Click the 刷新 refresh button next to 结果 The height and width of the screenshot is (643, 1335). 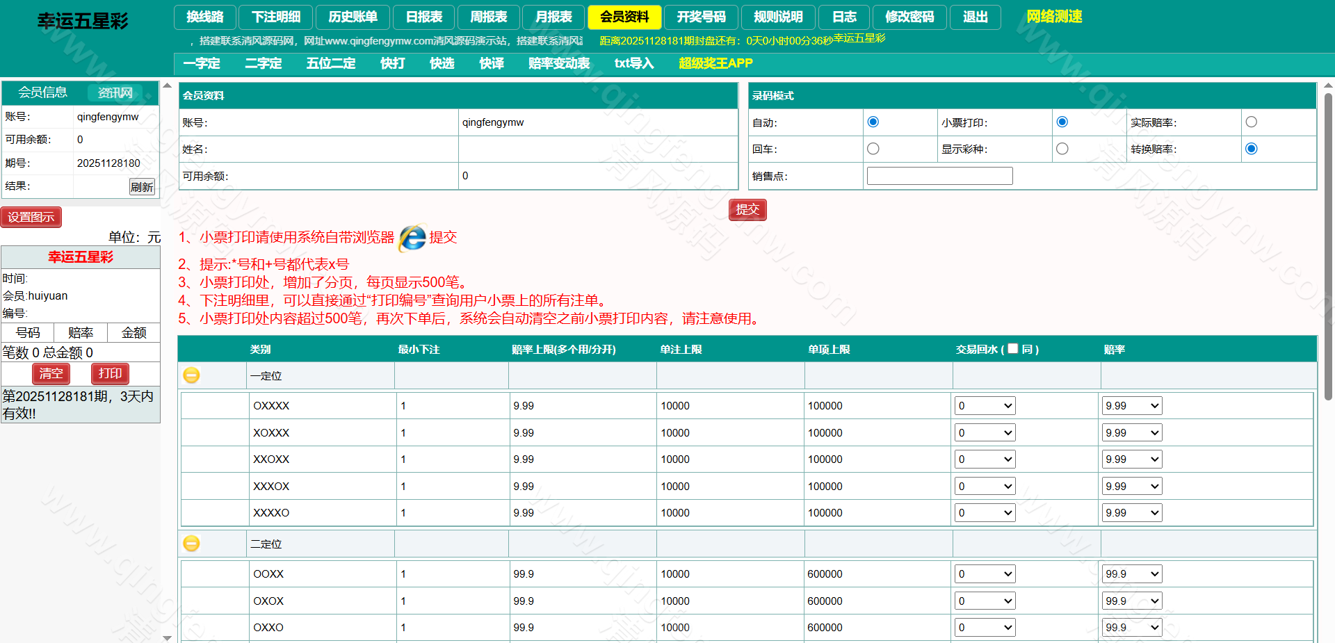tap(142, 186)
